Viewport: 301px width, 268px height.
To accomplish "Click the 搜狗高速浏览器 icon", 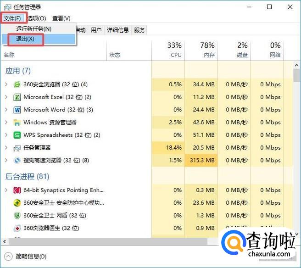I will click(17, 160).
